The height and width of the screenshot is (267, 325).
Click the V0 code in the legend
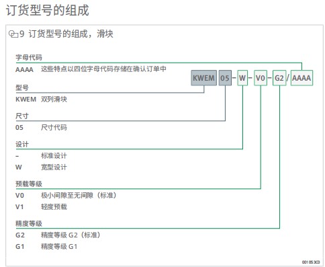[19, 196]
